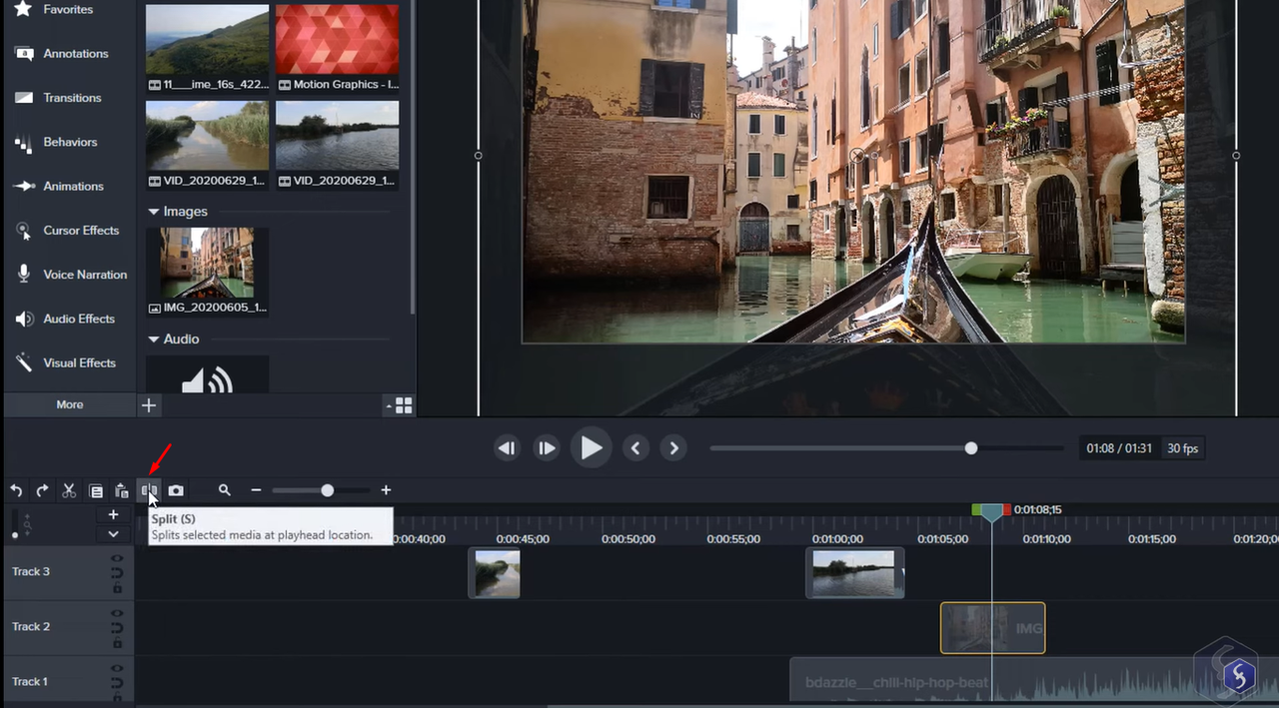Copy the selected media
Image resolution: width=1279 pixels, height=708 pixels.
tap(96, 490)
